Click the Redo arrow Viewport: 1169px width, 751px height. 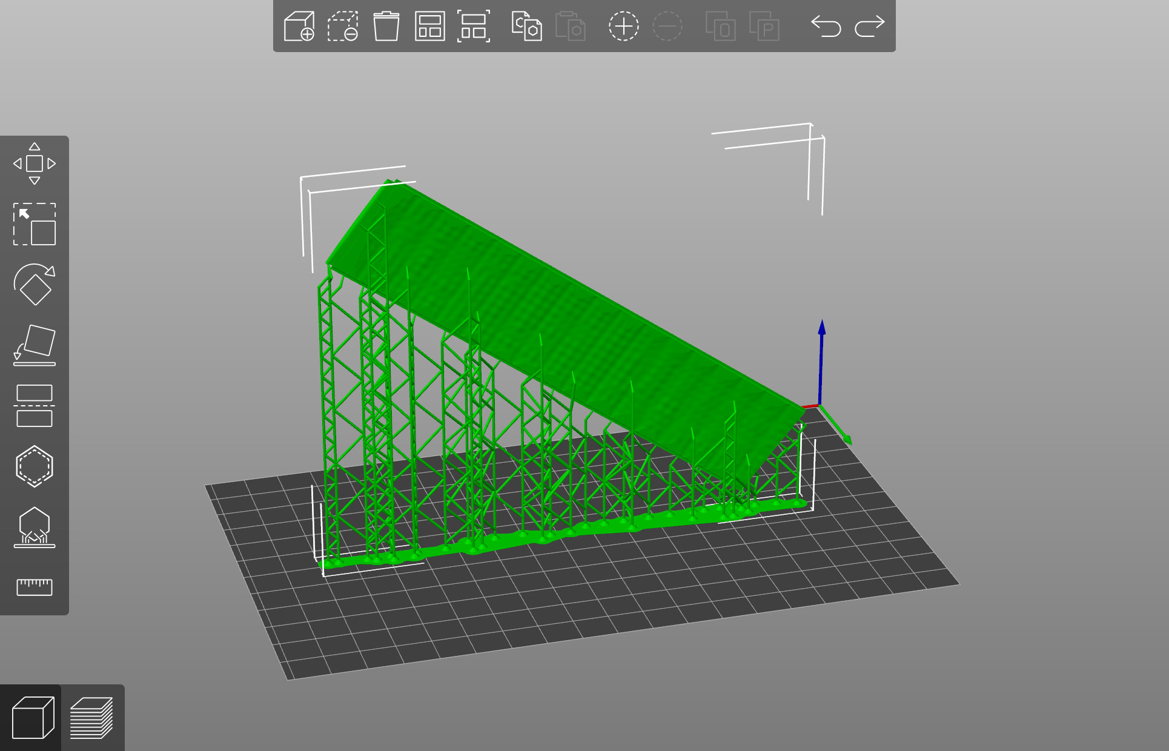(x=870, y=27)
